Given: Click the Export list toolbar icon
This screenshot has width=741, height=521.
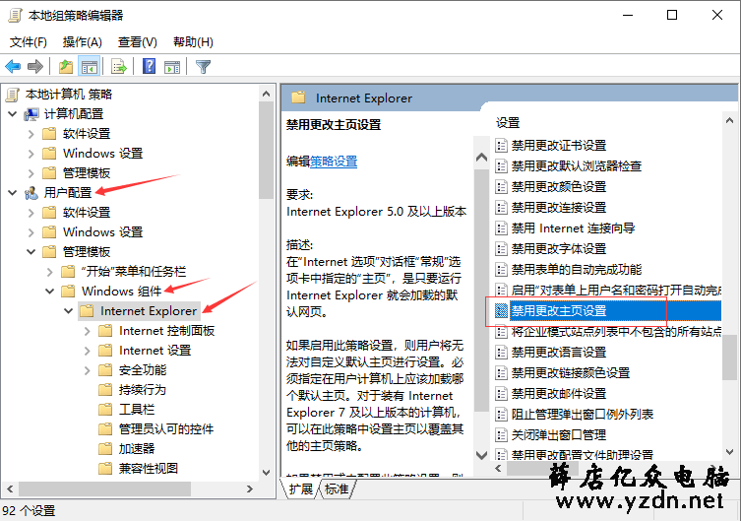Looking at the screenshot, I should tap(119, 67).
